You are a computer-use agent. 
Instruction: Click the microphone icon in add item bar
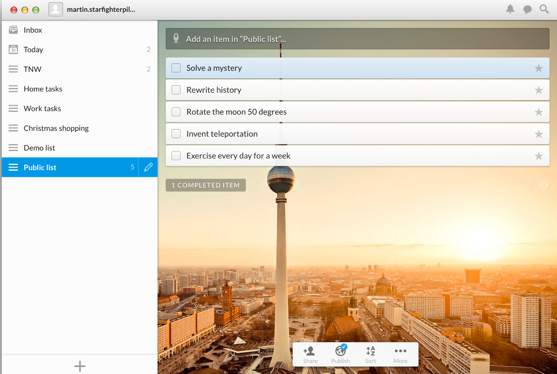[x=176, y=39]
